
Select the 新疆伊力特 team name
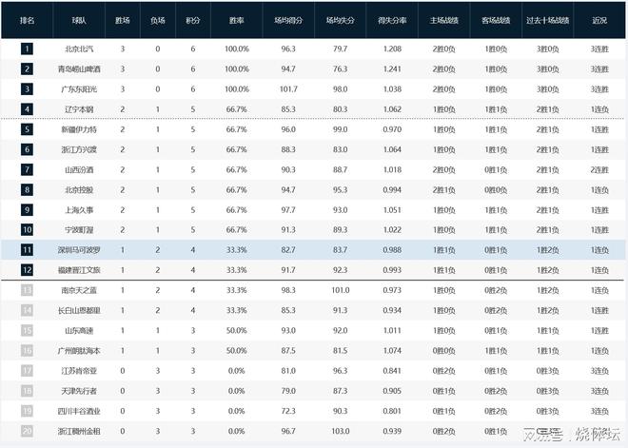[x=78, y=129]
